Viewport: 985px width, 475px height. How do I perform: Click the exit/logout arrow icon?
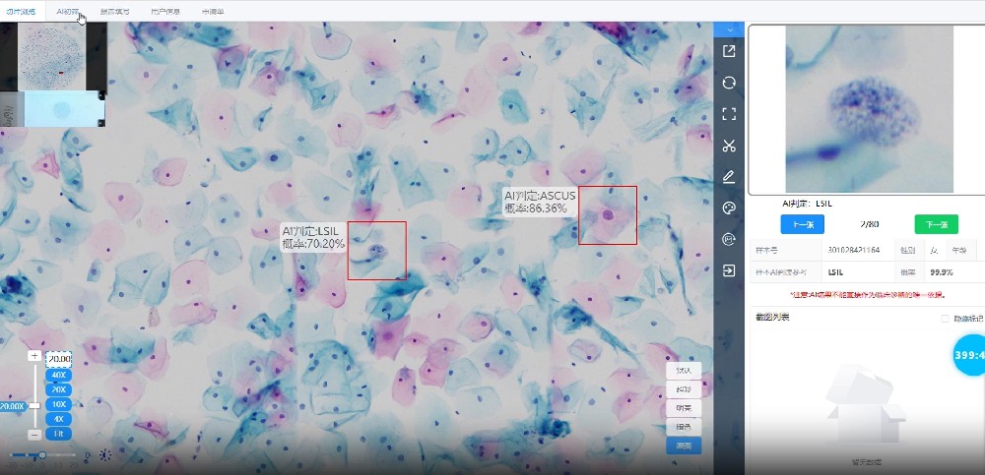pos(729,271)
